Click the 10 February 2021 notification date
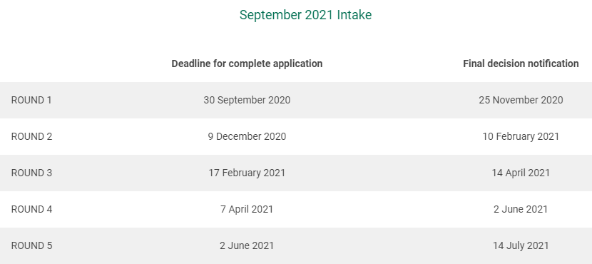 (521, 136)
